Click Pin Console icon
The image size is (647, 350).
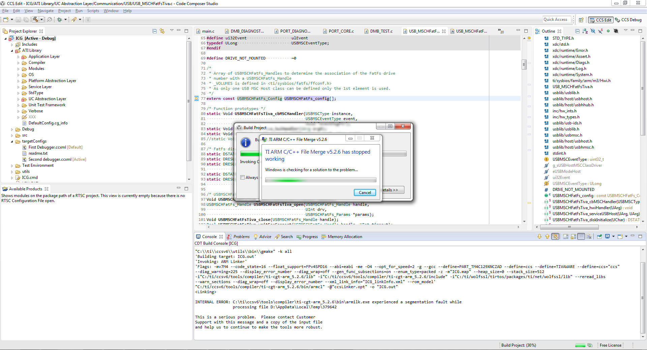click(599, 236)
